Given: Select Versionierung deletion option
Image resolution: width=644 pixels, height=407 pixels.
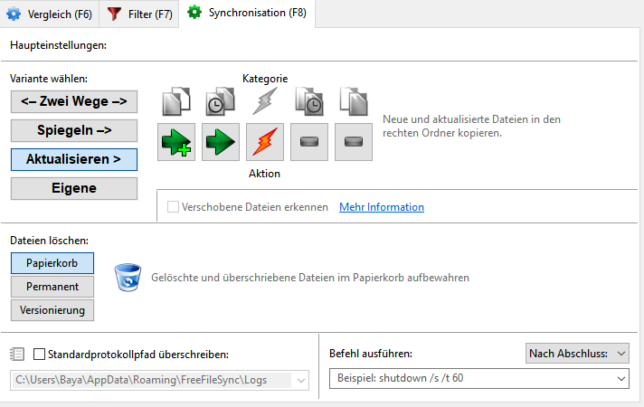Looking at the screenshot, I should (52, 310).
